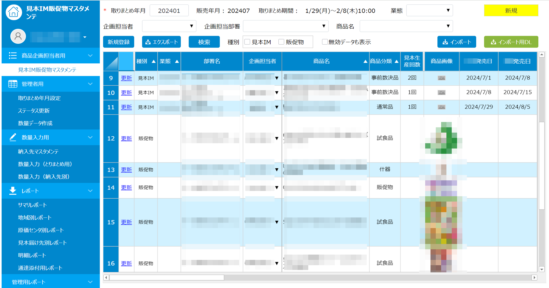Check the 販促物 checkbox
The image size is (549, 288).
coord(281,42)
